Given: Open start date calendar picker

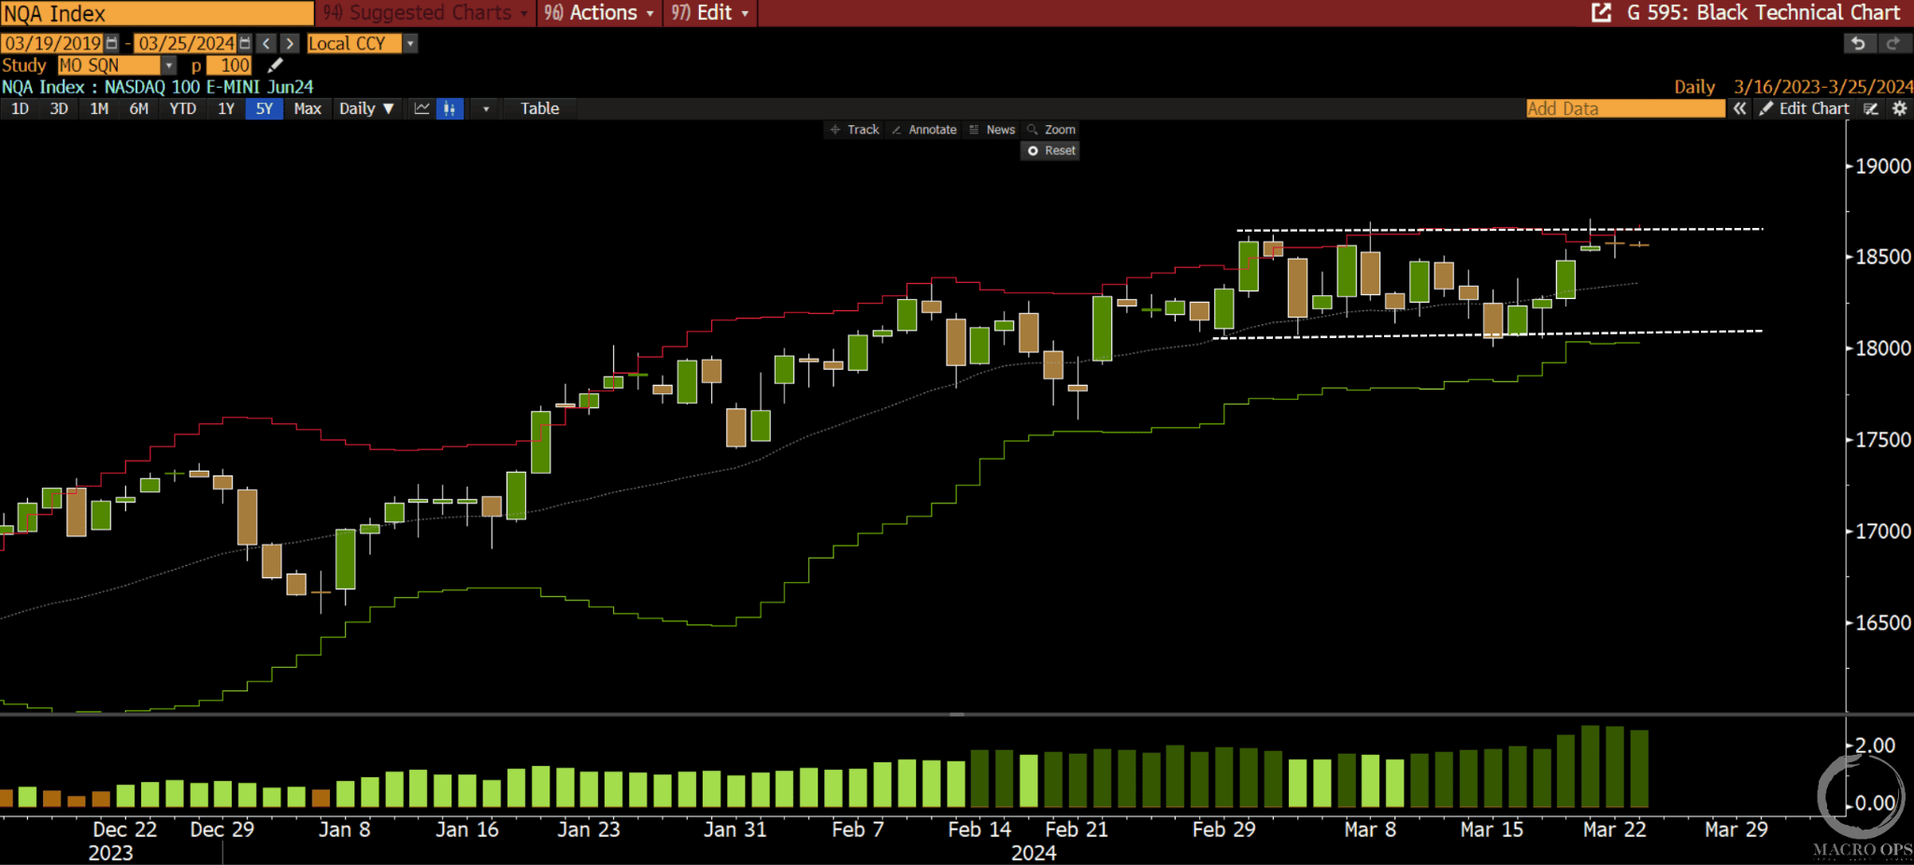Looking at the screenshot, I should pos(112,43).
